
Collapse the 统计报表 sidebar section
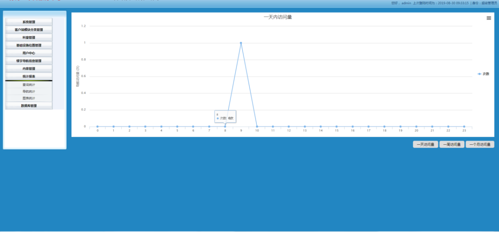pos(29,77)
